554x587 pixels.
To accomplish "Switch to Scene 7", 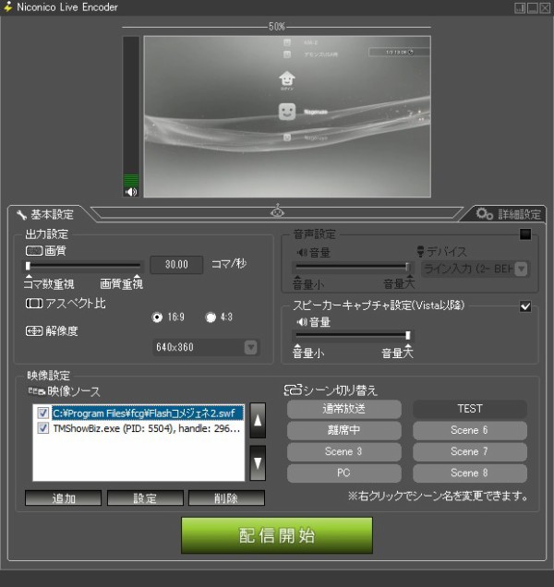I will pos(470,451).
